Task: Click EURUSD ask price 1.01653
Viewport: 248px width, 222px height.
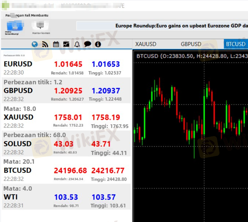Action: 106,64
